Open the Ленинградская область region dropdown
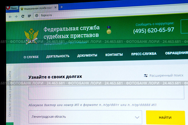This screenshot has width=188, height=125. click(85, 117)
